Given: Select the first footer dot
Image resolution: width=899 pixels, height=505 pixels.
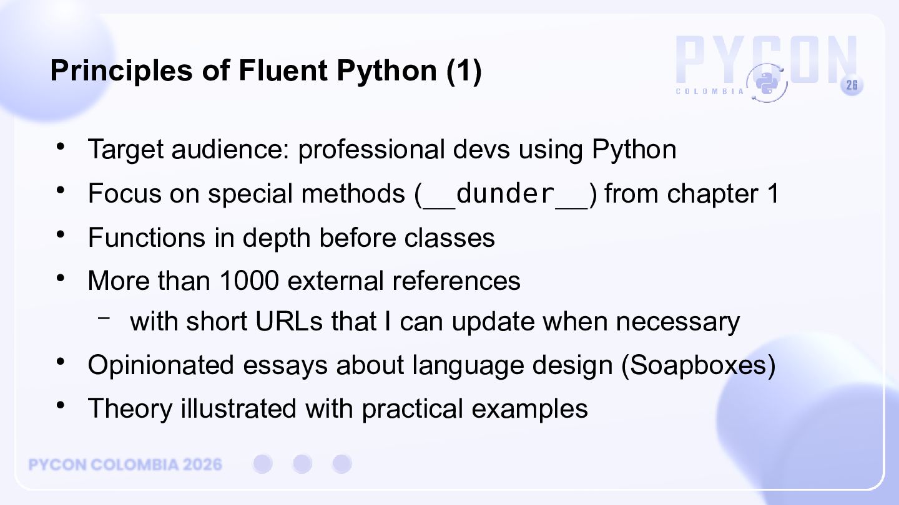Looking at the screenshot, I should pyautogui.click(x=263, y=464).
